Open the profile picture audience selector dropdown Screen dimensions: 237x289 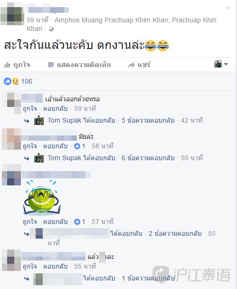(221, 64)
